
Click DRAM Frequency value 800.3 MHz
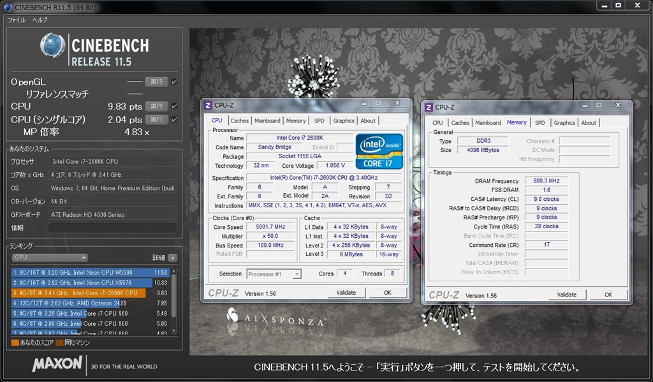coord(547,180)
